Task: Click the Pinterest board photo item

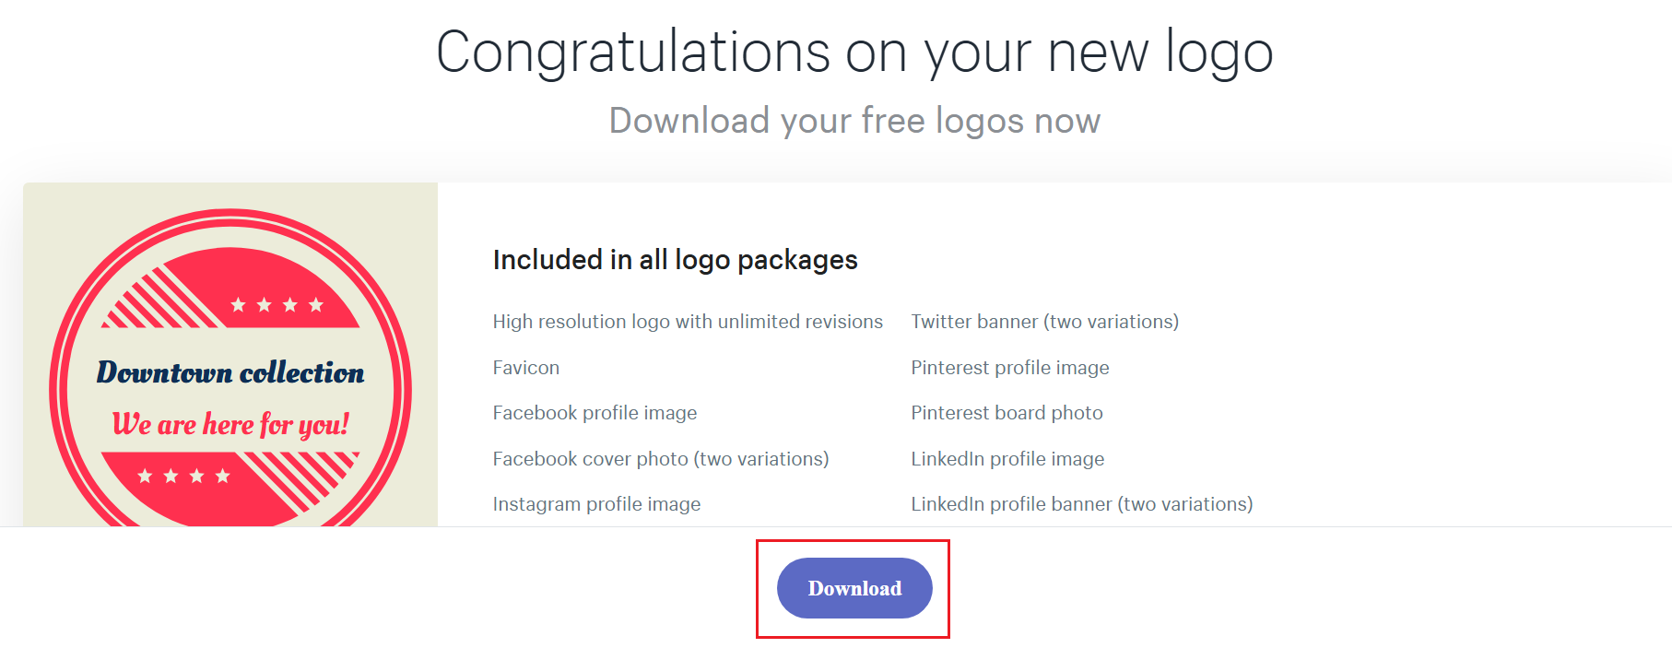Action: [x=1007, y=413]
